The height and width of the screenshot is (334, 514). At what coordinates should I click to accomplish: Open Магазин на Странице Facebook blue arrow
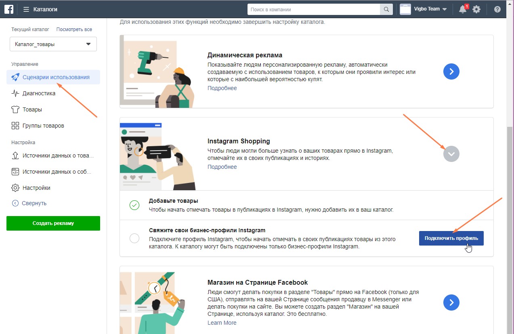[451, 302]
